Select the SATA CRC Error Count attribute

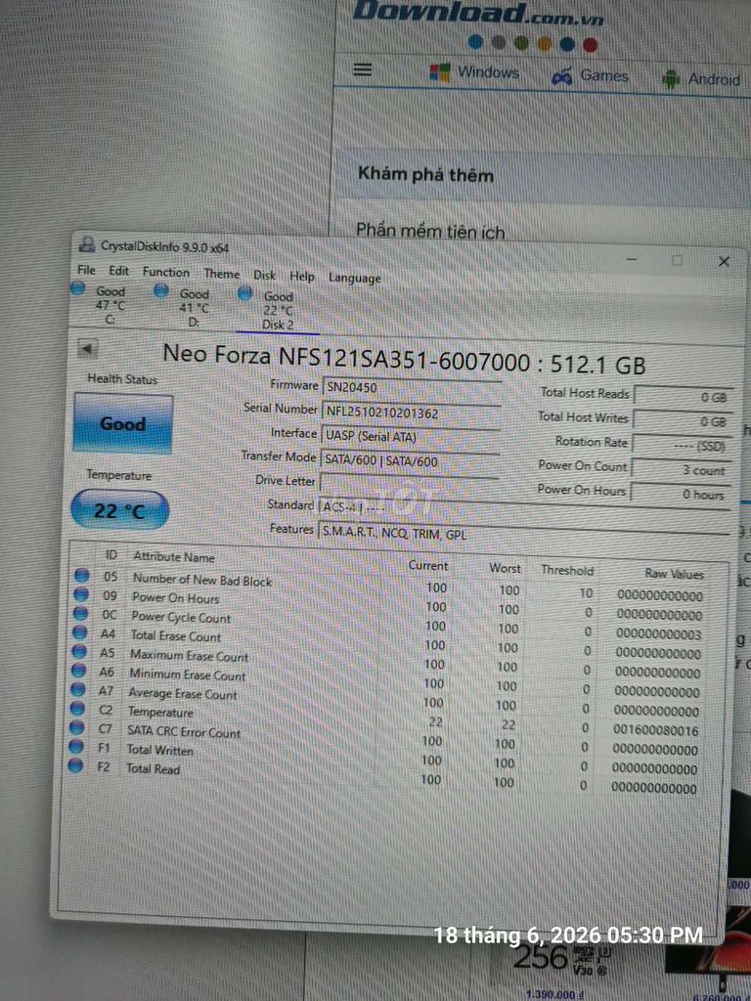(184, 731)
